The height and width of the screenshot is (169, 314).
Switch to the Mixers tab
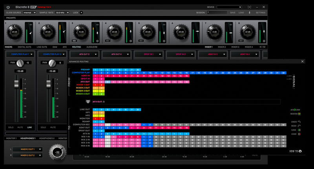click(9, 47)
